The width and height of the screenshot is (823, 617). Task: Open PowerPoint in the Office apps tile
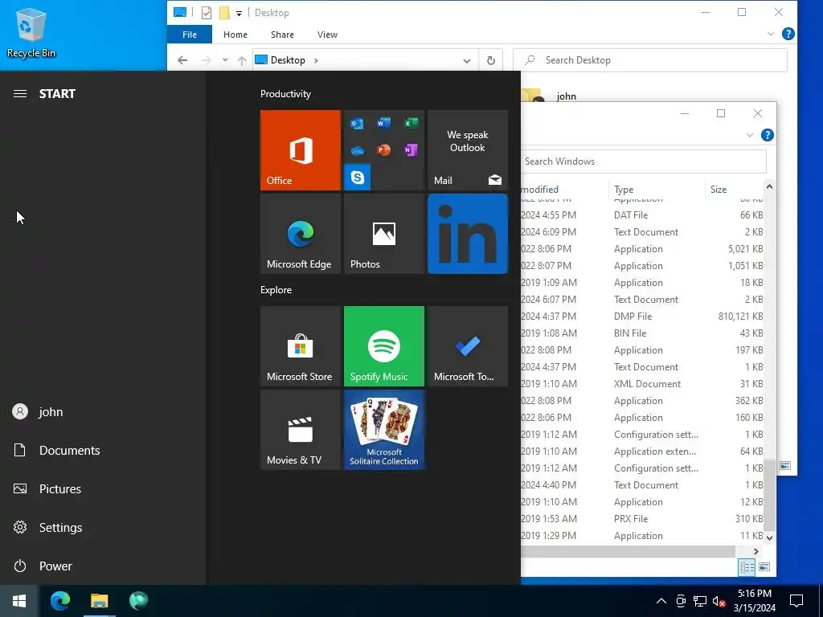tap(383, 150)
